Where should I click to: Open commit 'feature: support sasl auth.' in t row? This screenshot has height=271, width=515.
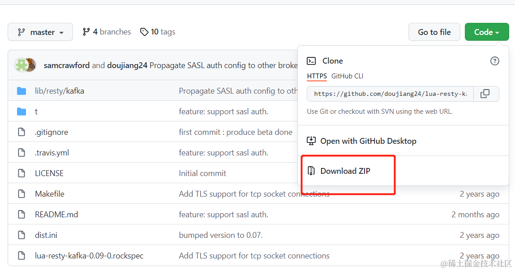point(223,112)
